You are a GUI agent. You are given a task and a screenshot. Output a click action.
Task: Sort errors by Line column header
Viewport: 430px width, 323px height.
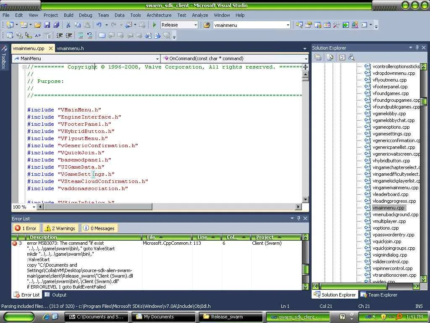[x=207, y=237]
